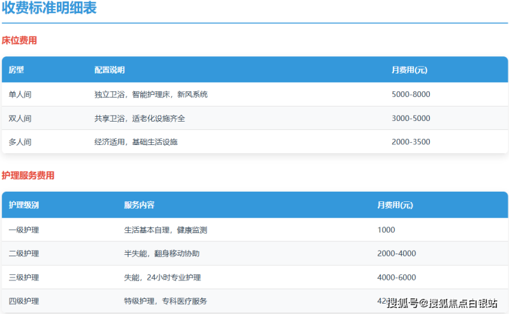
Task: Select the 护理服务费用 section heading
Action: click(28, 176)
